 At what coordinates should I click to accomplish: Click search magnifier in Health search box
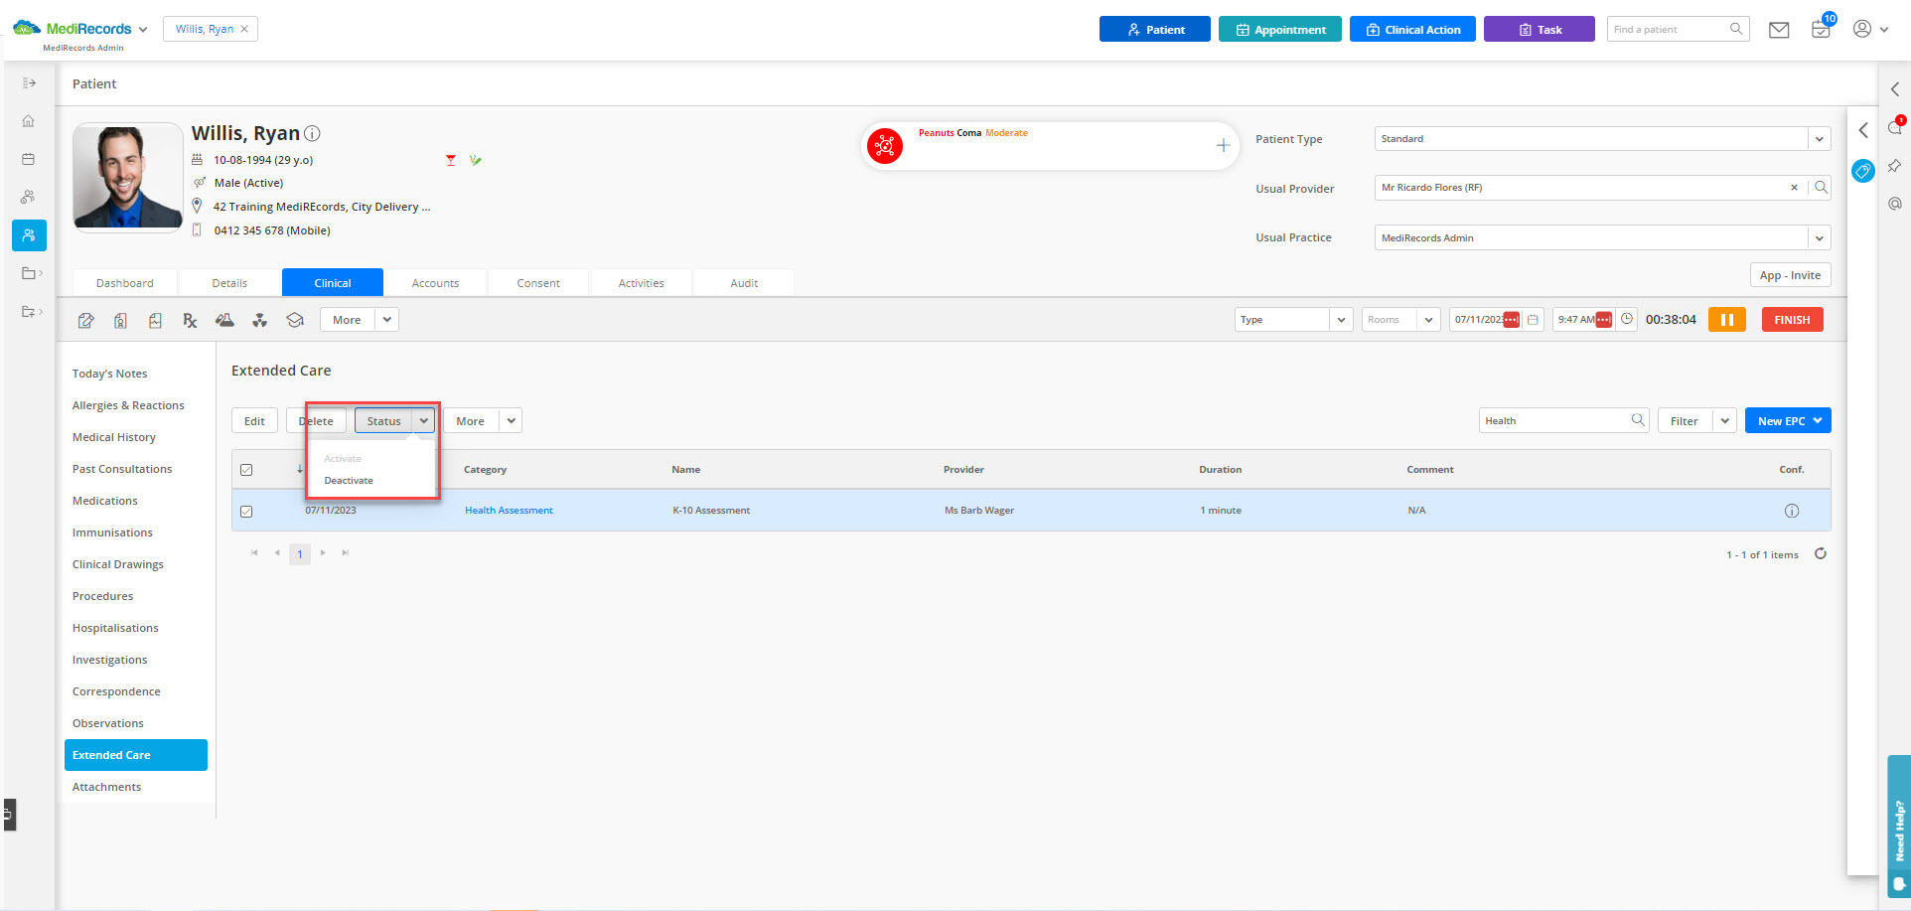pyautogui.click(x=1638, y=420)
